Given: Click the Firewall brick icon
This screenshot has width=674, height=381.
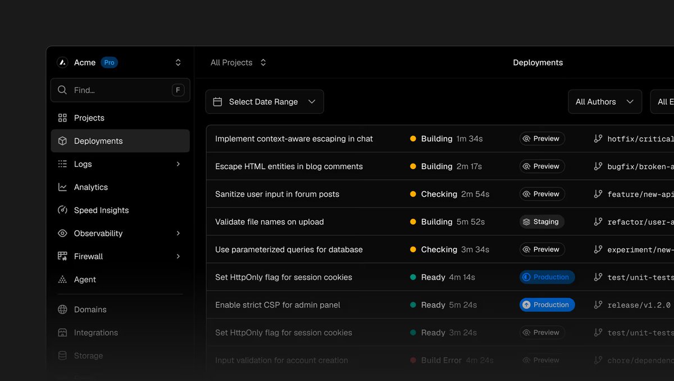Looking at the screenshot, I should [x=62, y=256].
